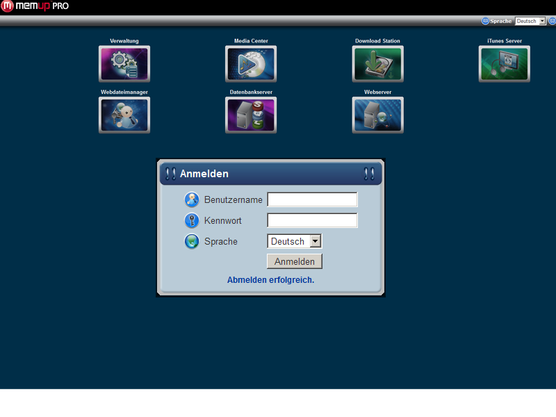Expand the login form Sprache dropdown

[294, 241]
